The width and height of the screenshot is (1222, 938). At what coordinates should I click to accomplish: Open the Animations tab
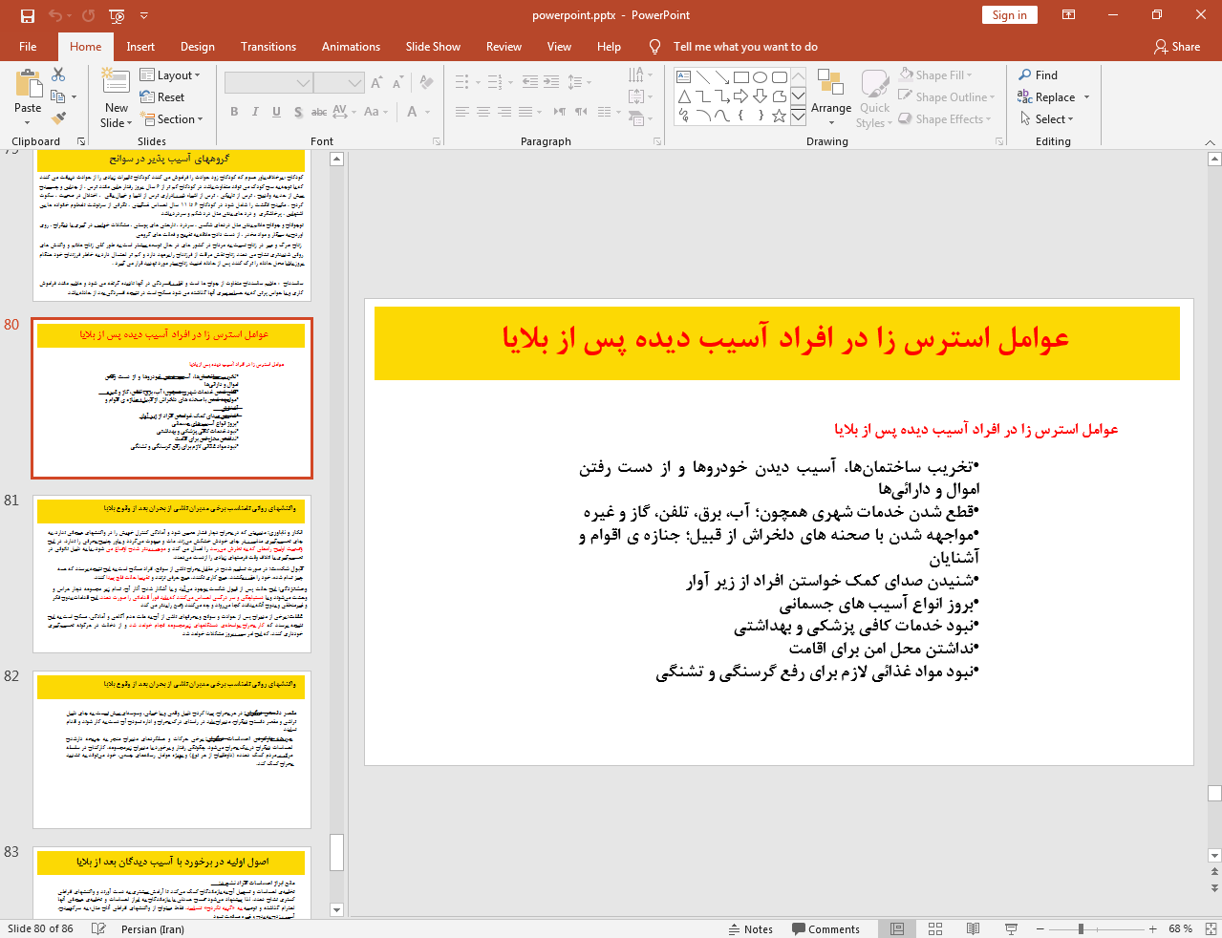[351, 47]
